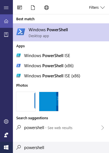Open Windows PowerShell ISE (x86)
The image size is (109, 153).
61,76
